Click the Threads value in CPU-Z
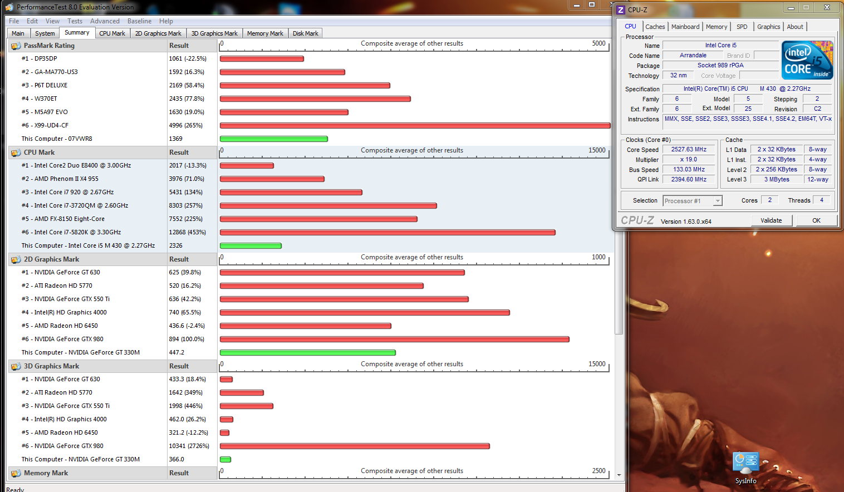 (822, 200)
